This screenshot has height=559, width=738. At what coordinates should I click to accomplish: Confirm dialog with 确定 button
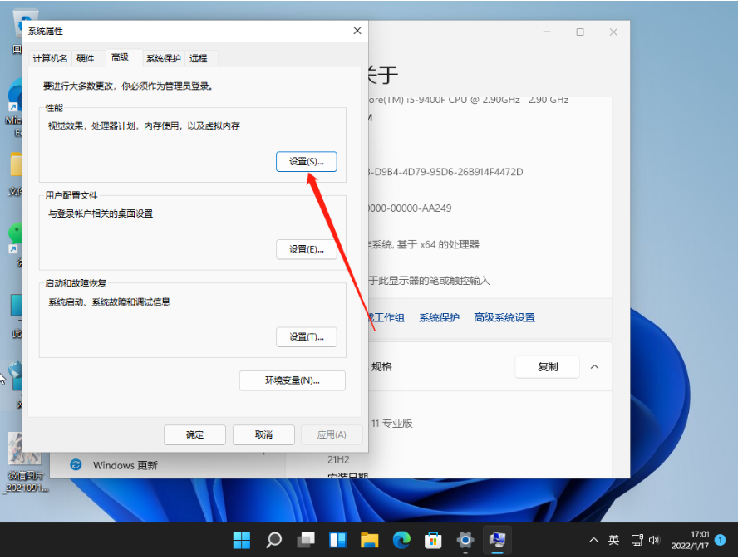click(194, 434)
